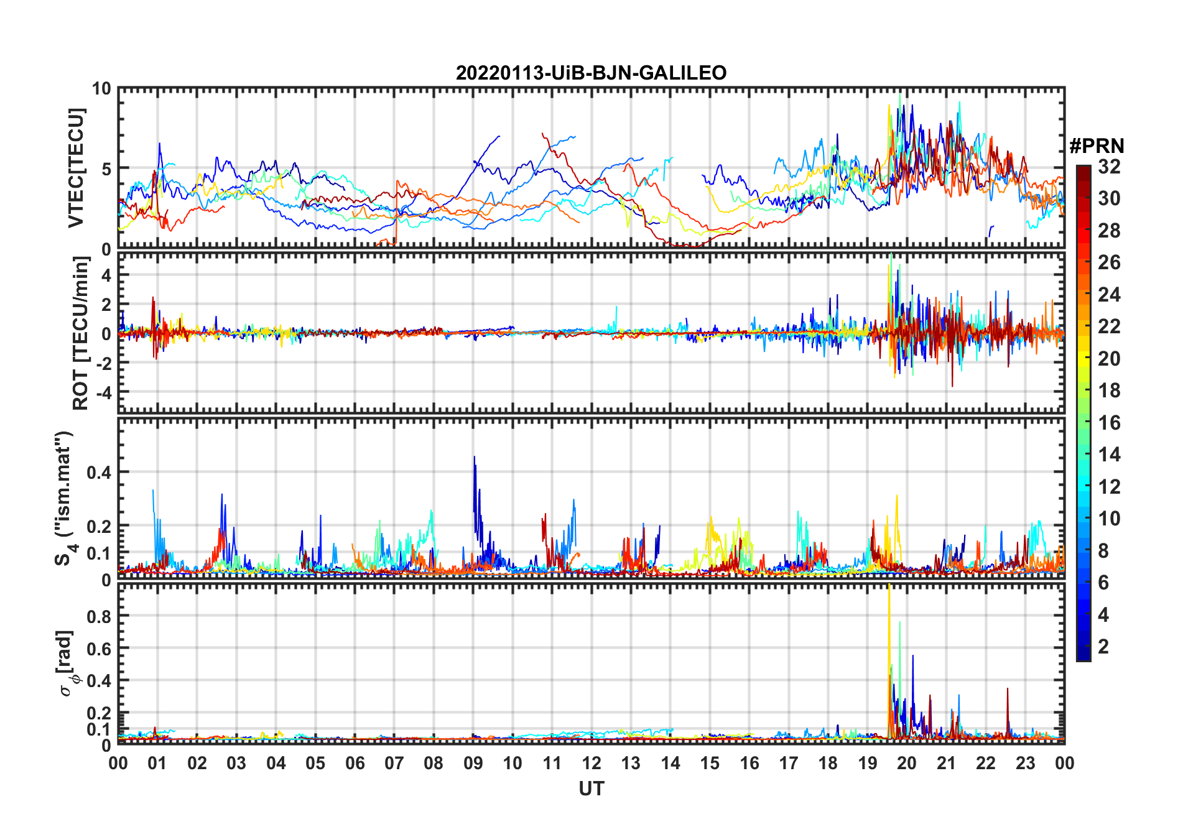Screen dimensions: 1183x827
Task: Click the colorbar tick label 26
Action: pyautogui.click(x=1110, y=262)
